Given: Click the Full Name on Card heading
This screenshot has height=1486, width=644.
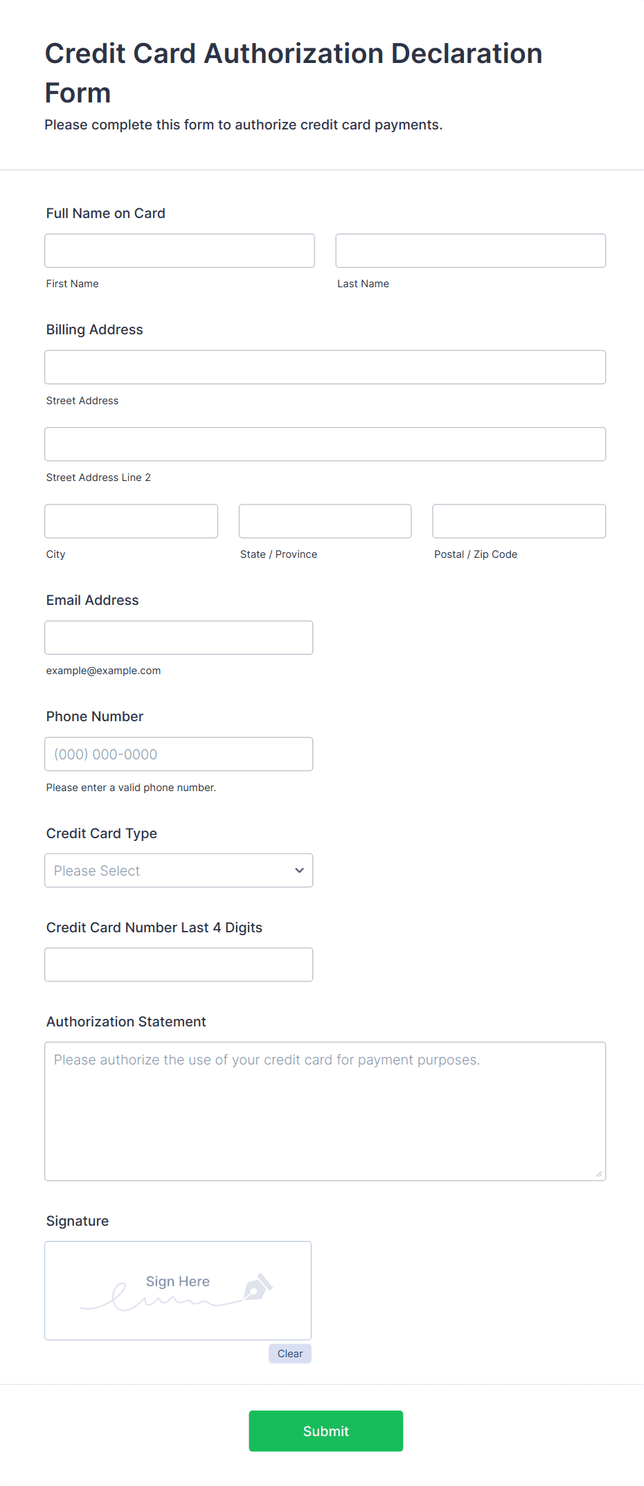Looking at the screenshot, I should [105, 213].
